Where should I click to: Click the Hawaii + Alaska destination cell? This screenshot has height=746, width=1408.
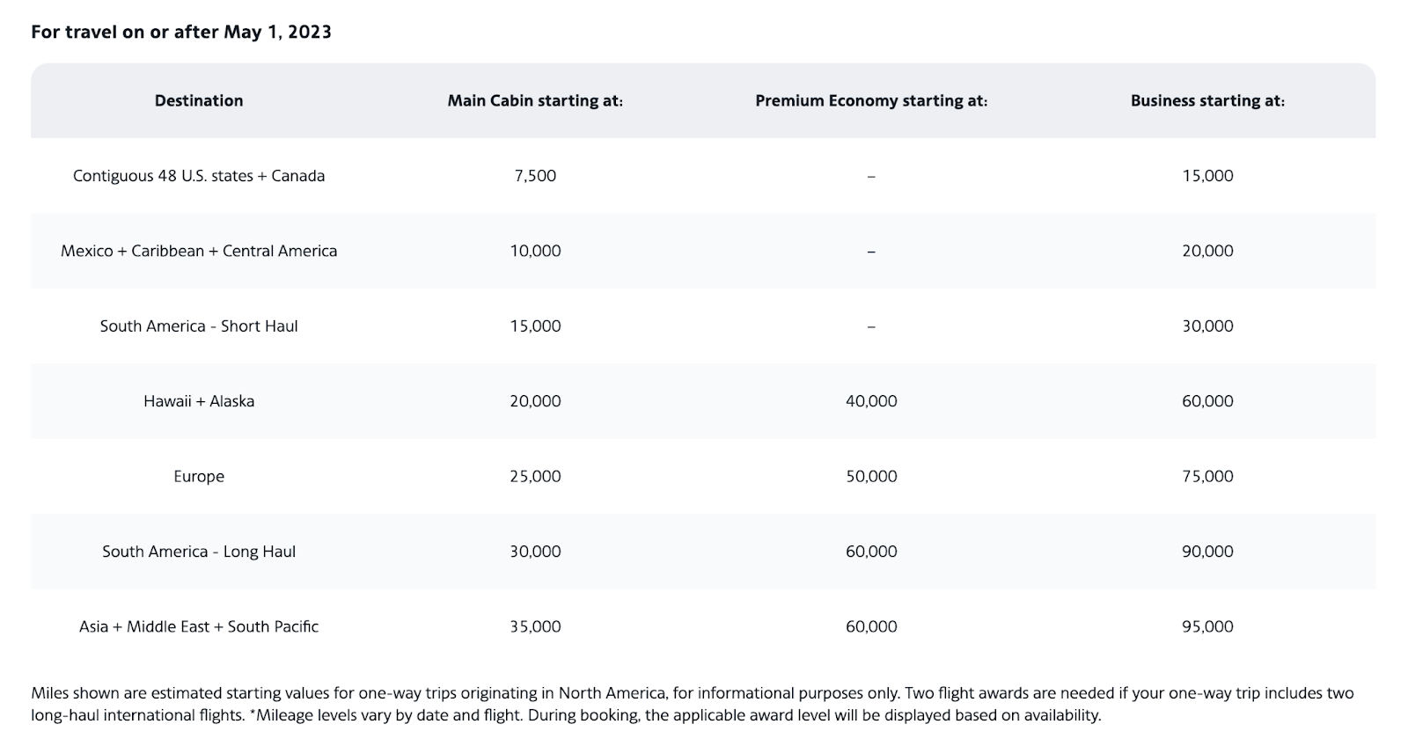(199, 401)
